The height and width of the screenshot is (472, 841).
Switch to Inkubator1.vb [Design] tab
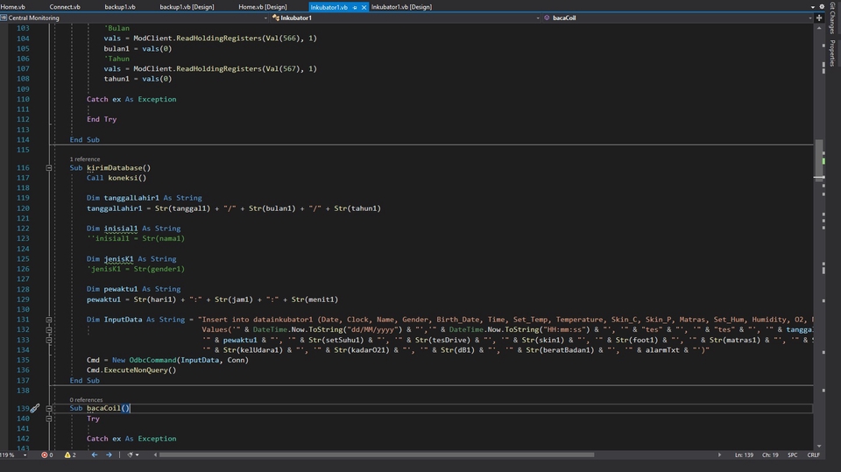point(401,7)
